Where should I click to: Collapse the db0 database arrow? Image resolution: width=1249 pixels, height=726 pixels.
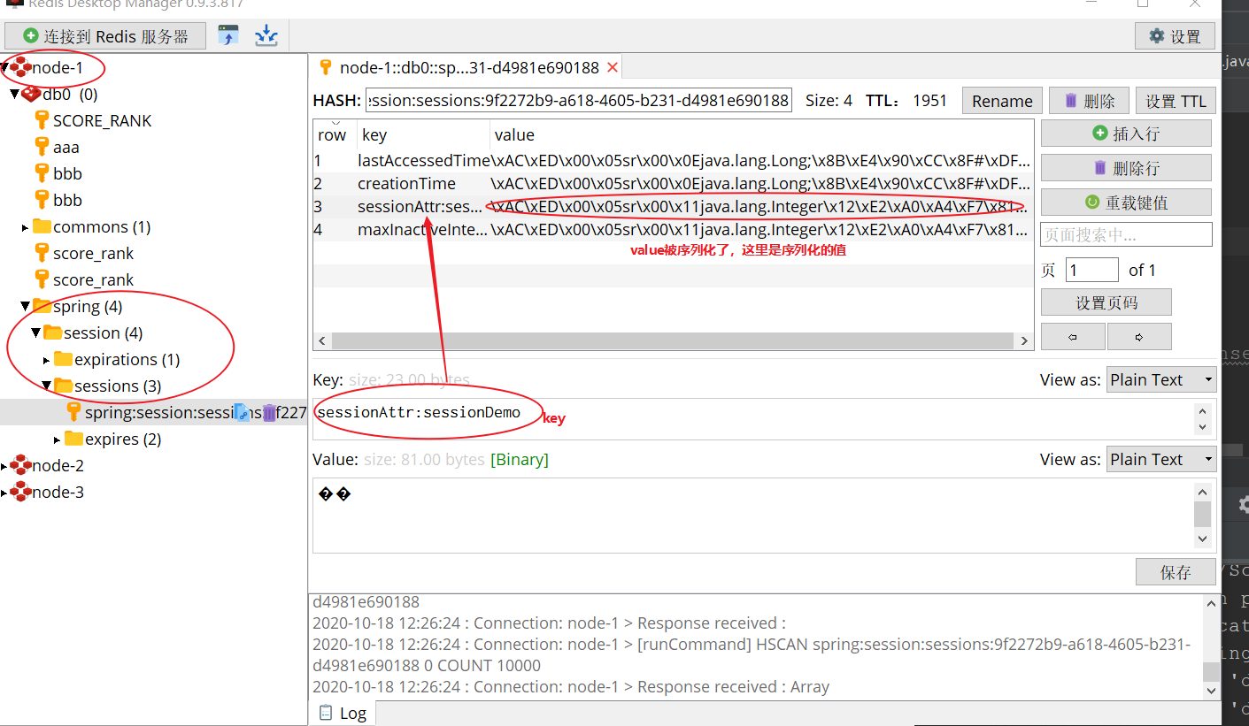tap(15, 94)
